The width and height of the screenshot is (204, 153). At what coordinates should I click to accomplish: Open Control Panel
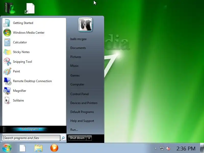pos(80,94)
